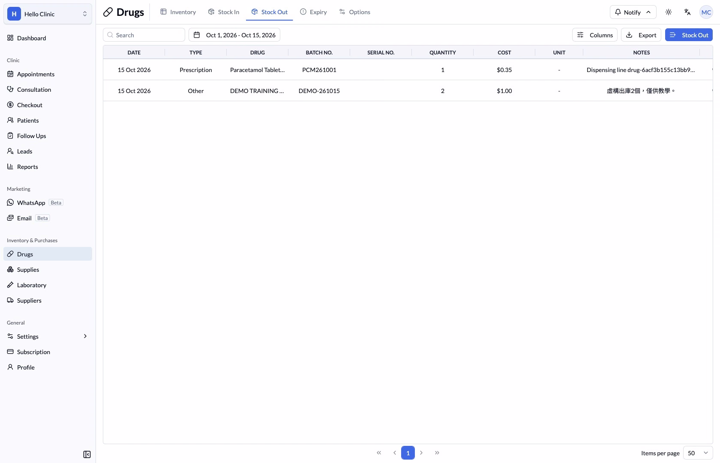Go to previous page arrow
The width and height of the screenshot is (720, 463).
point(395,453)
